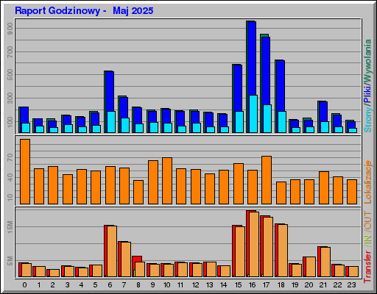Click the OUT legend label
This screenshot has height=294, width=377.
367,221
